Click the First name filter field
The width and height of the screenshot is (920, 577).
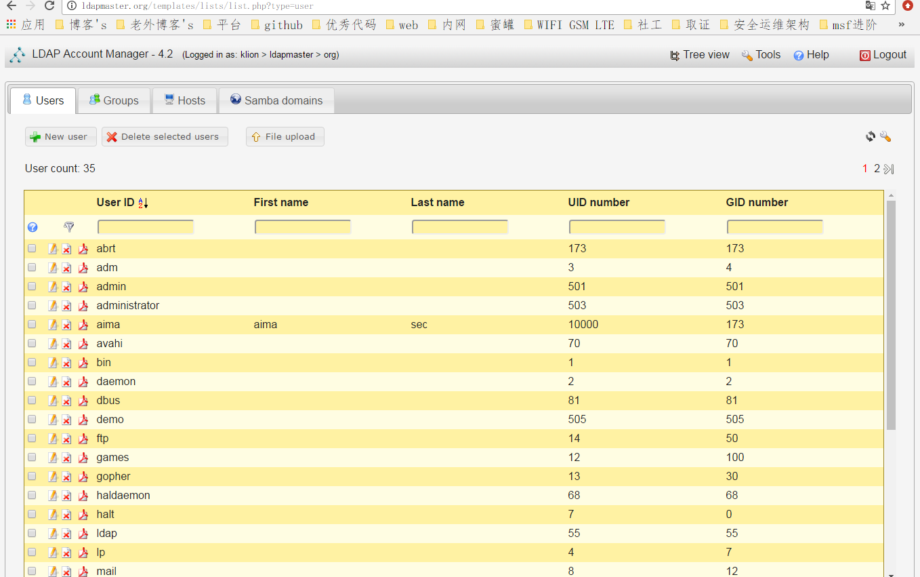click(303, 227)
